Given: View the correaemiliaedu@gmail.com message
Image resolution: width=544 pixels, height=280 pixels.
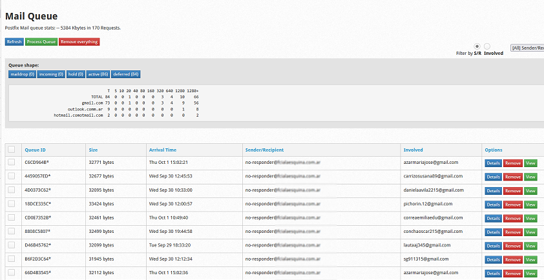Looking at the screenshot, I should [530, 219].
